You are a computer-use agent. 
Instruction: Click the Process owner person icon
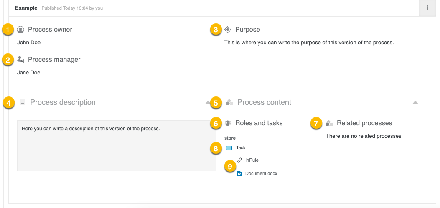tap(20, 30)
